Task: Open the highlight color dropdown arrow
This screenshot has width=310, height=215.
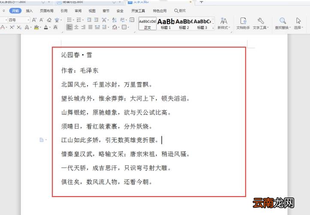Action: pos(40,27)
